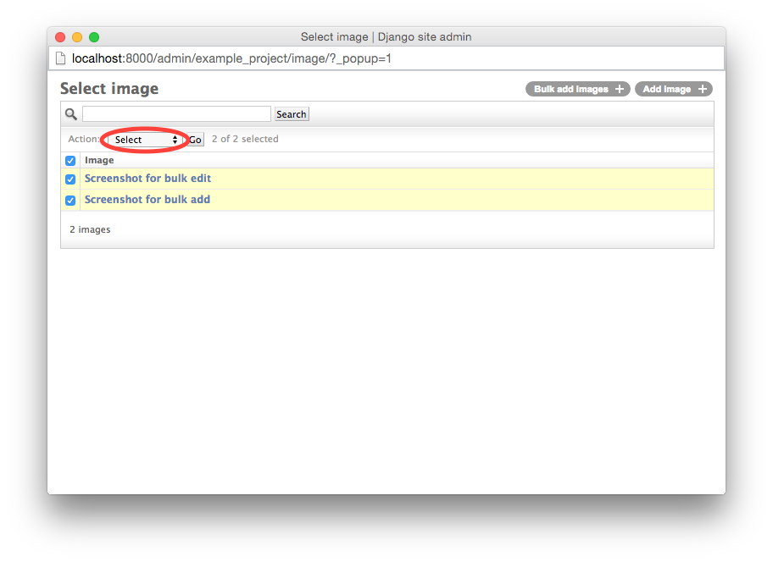Open the Screenshot for bulk edit link
This screenshot has height=562, width=773.
147,178
